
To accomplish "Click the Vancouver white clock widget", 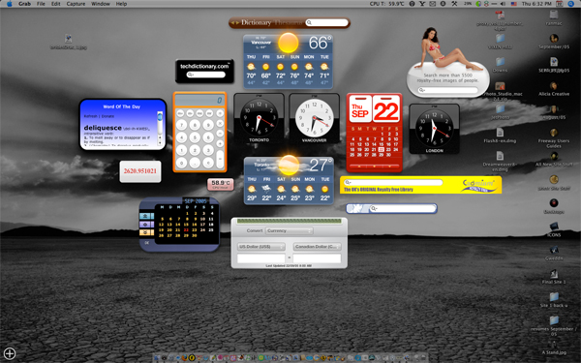I will (x=314, y=118).
